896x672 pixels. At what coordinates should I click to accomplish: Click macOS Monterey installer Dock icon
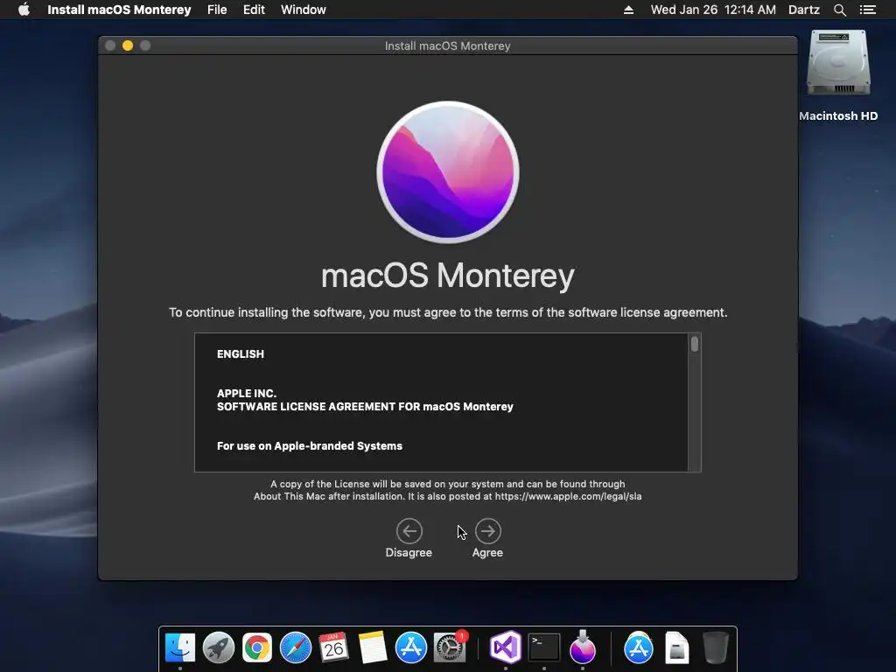click(x=582, y=647)
